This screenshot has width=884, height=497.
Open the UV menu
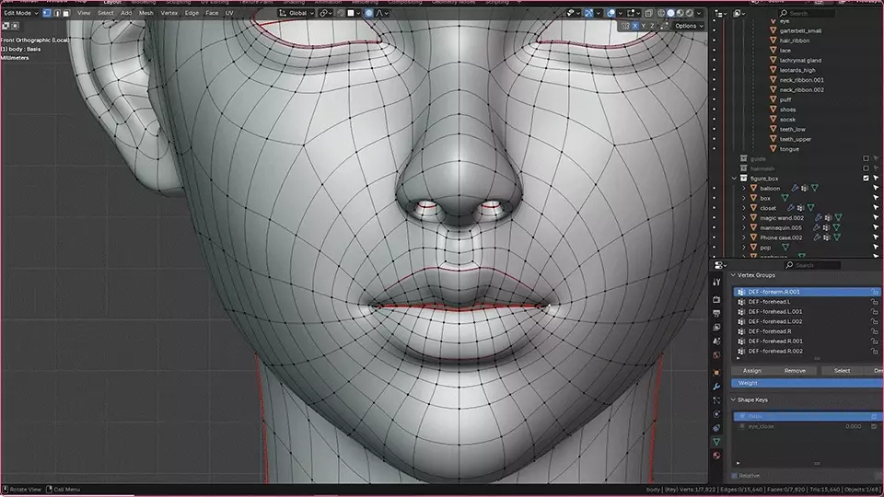pyautogui.click(x=229, y=13)
